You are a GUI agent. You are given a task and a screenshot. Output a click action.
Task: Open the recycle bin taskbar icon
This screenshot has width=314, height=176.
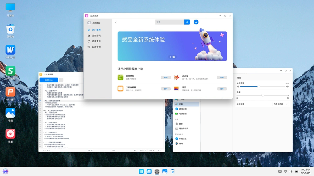coord(173,171)
